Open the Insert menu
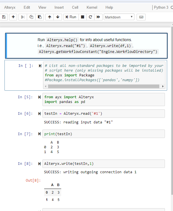Screen dimensions: 173x211 (x=59, y=7)
